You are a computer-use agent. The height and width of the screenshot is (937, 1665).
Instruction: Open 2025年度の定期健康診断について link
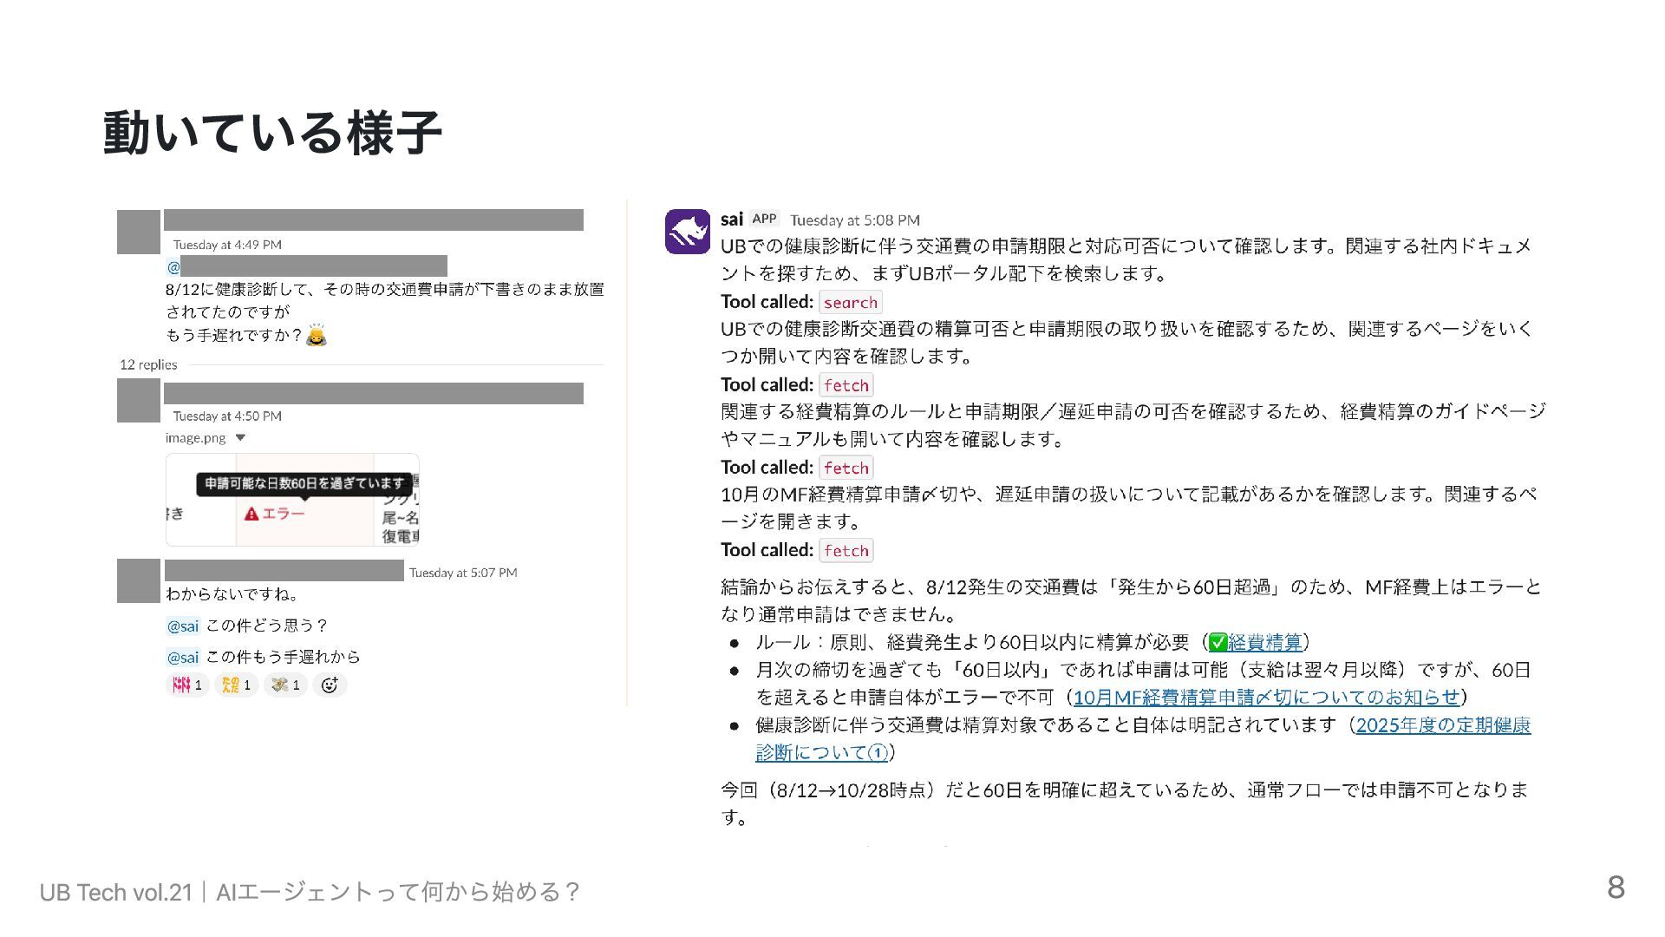(1443, 725)
